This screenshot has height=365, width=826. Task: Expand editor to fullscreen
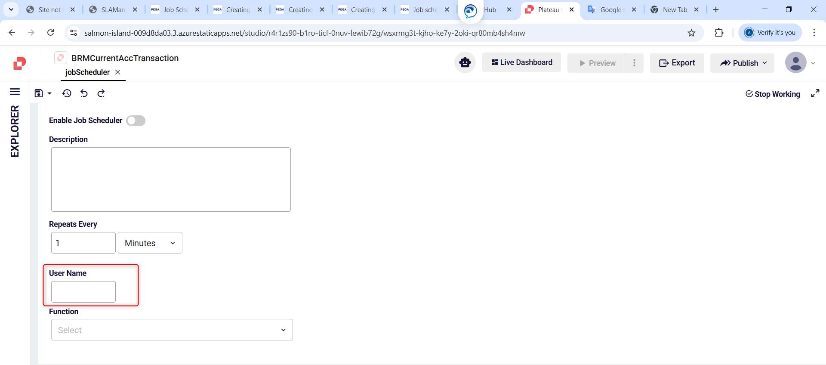point(815,93)
